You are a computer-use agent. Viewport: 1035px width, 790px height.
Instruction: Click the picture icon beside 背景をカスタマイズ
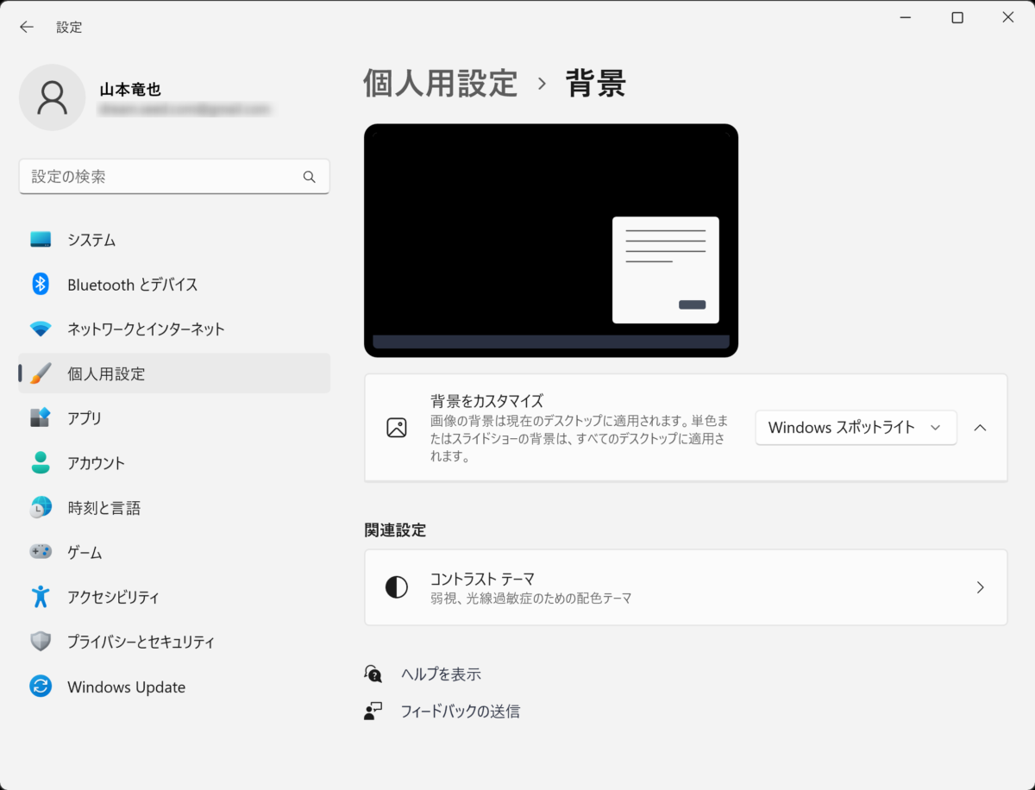(397, 428)
